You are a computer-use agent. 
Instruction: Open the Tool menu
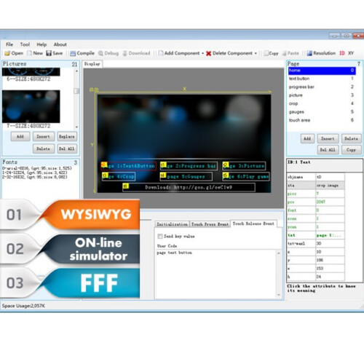pyautogui.click(x=25, y=44)
